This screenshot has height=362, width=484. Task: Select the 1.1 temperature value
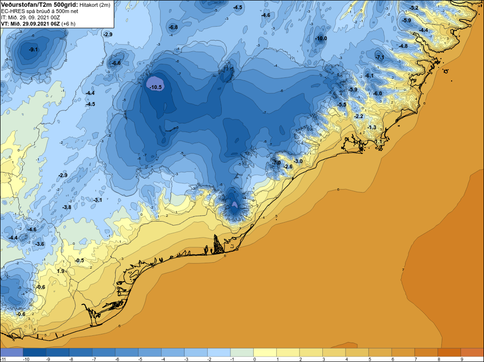click(379, 142)
